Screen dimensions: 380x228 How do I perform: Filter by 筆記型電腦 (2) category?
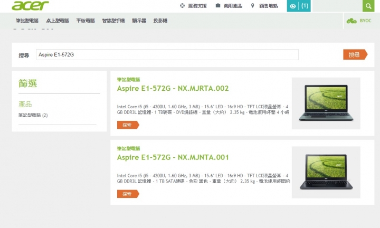pos(33,116)
